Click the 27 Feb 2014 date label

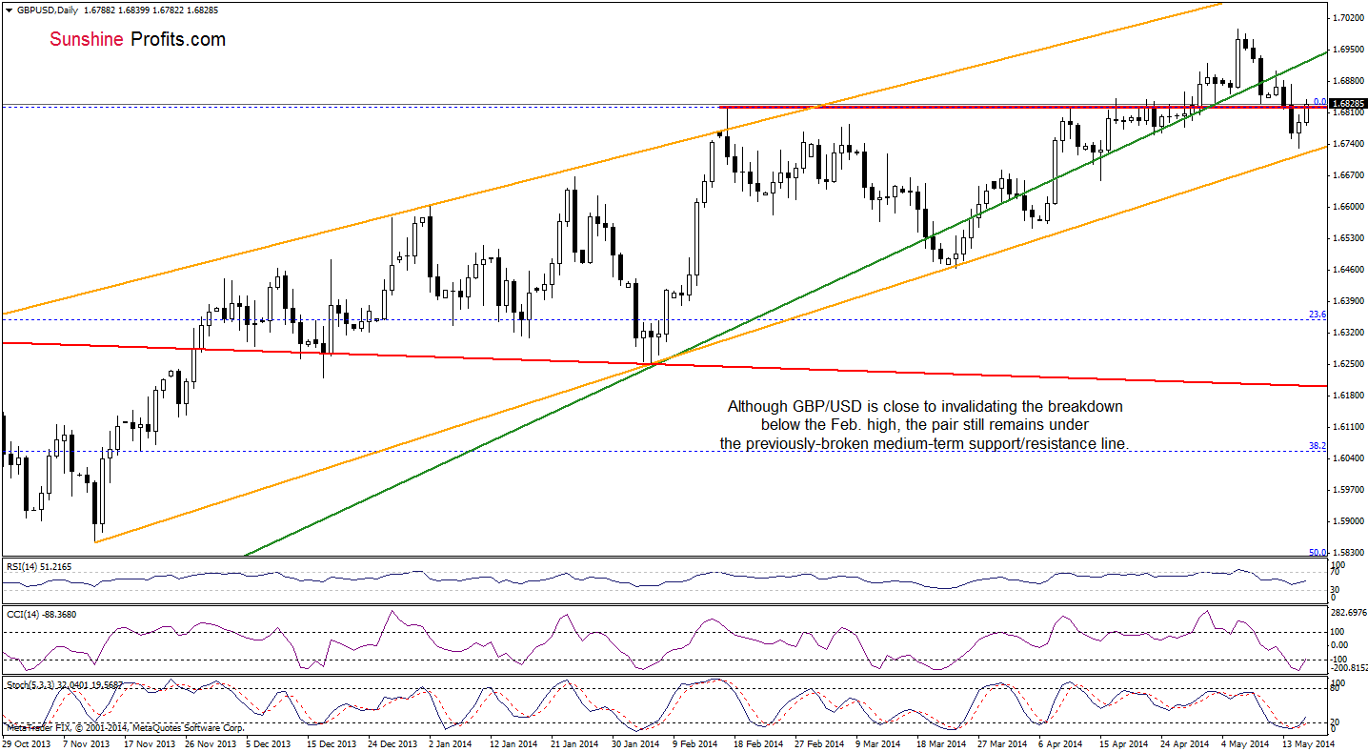point(820,742)
